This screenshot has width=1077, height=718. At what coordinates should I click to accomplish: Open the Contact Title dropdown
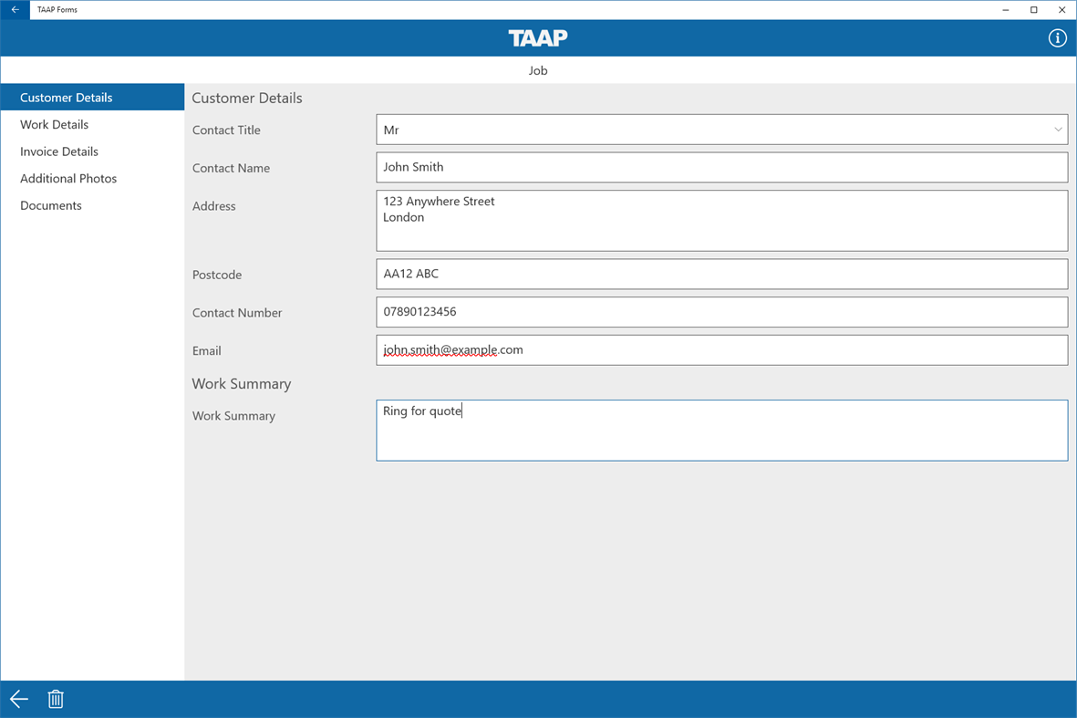click(x=722, y=129)
